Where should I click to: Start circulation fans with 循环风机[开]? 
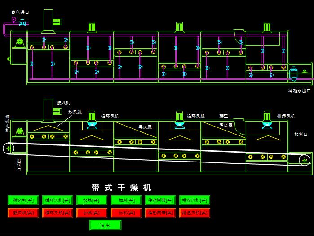(57, 200)
